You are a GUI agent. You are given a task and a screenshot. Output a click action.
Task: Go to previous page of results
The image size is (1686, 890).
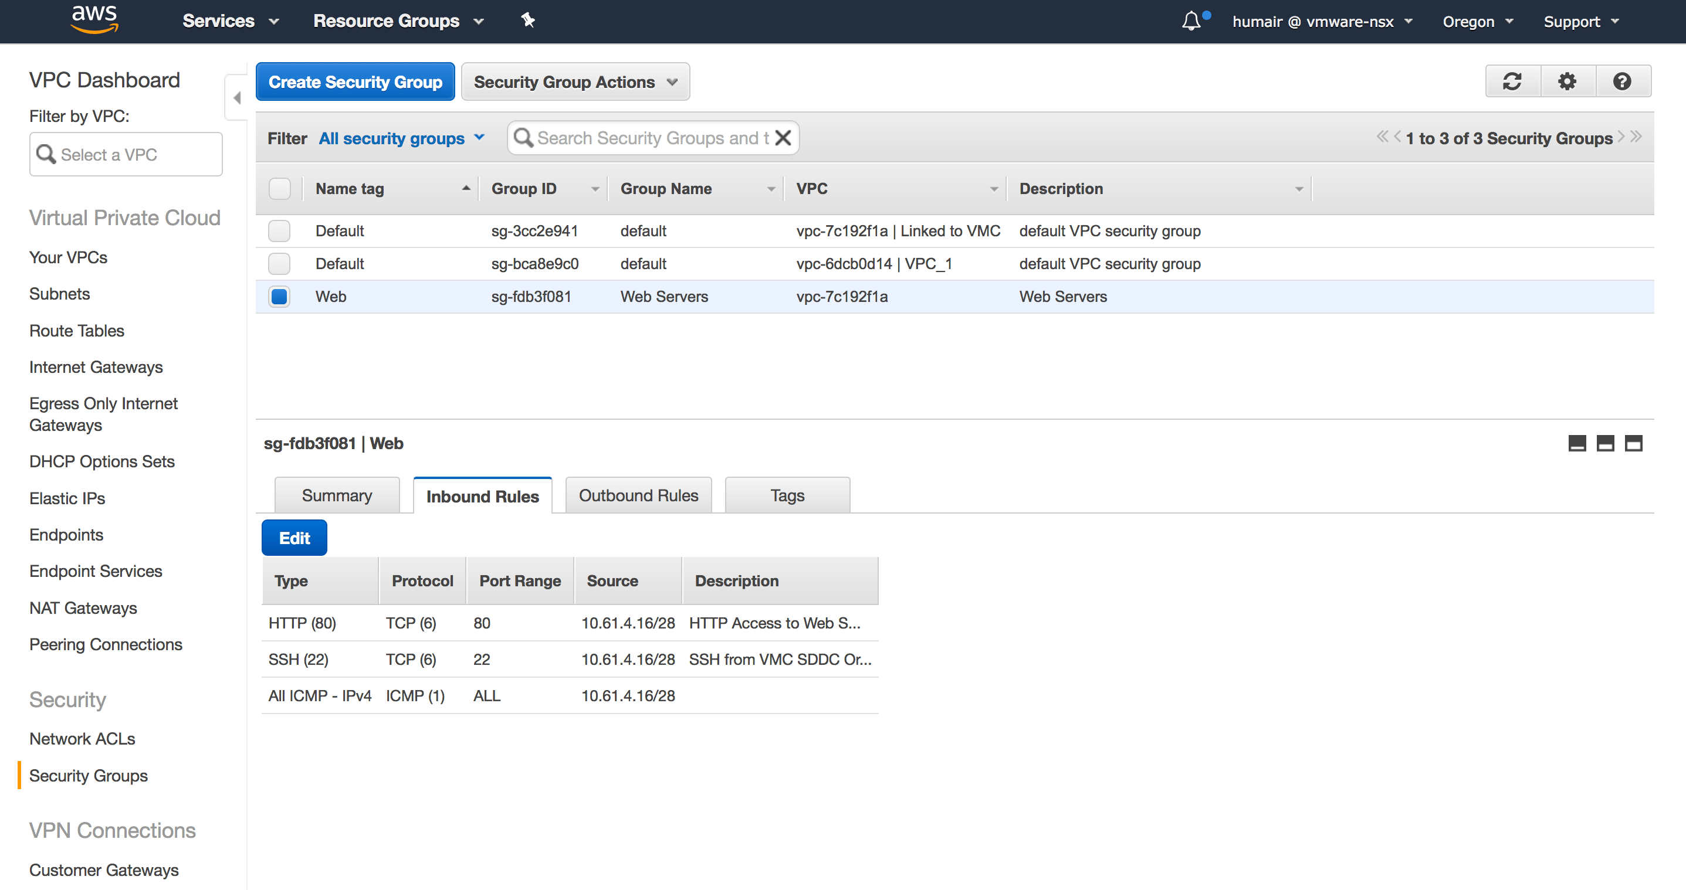1397,137
